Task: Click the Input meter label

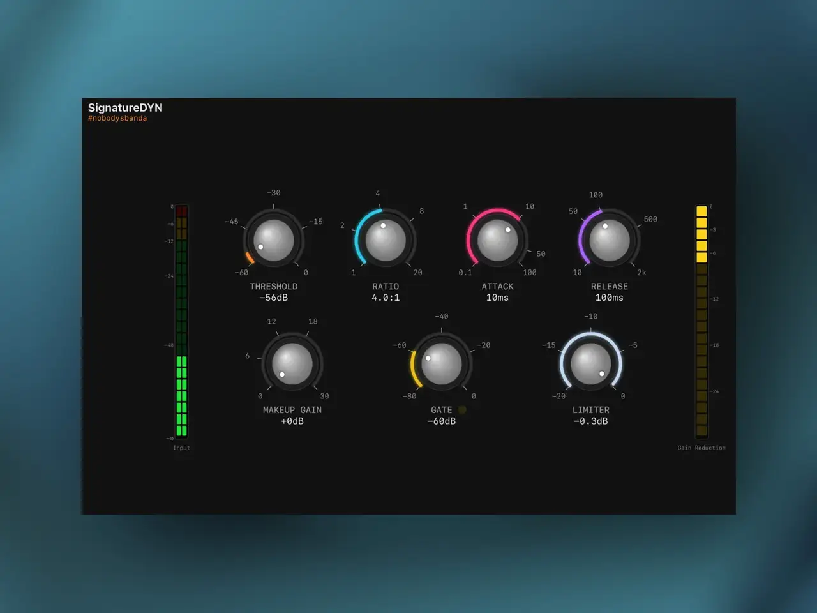Action: pyautogui.click(x=181, y=448)
